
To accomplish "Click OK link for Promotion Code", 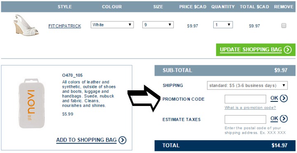I will coord(274,98).
